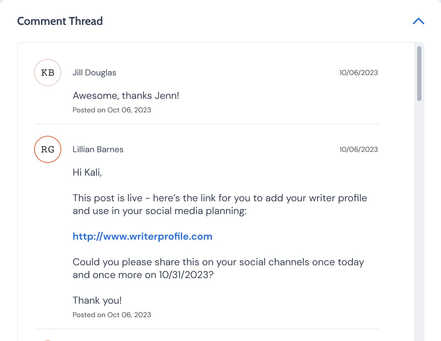Click the partially visible avatar at bottom

[x=48, y=340]
